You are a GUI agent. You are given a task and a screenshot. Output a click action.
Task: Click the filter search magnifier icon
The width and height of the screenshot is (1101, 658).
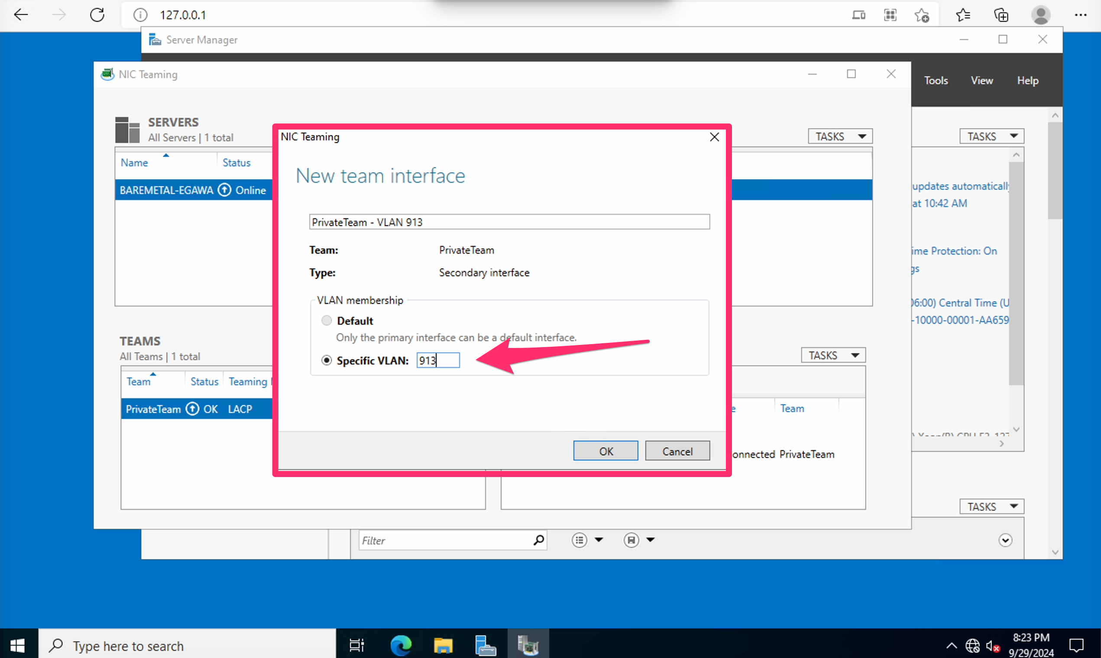(x=538, y=540)
